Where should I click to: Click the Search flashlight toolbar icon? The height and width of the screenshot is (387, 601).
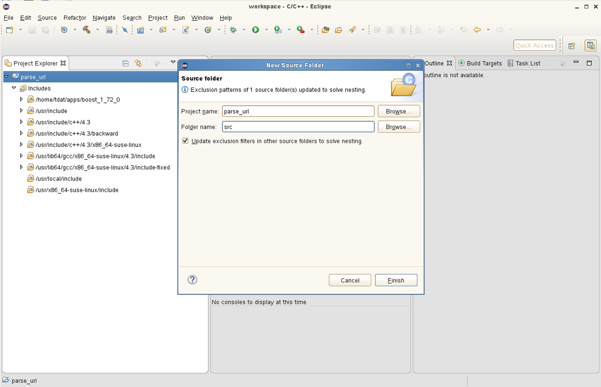tap(352, 30)
